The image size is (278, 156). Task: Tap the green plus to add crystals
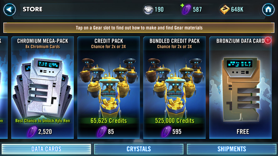pyautogui.click(x=182, y=6)
